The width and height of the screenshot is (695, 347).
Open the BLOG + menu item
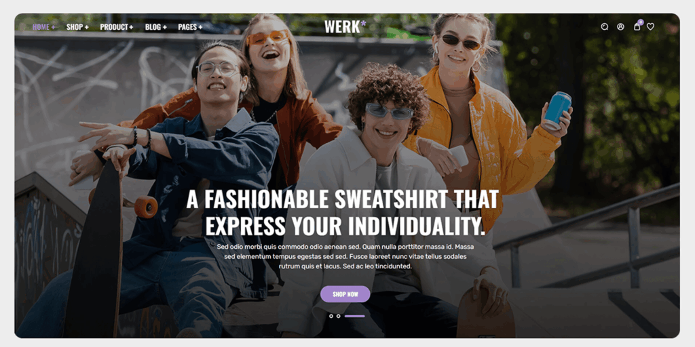click(156, 27)
